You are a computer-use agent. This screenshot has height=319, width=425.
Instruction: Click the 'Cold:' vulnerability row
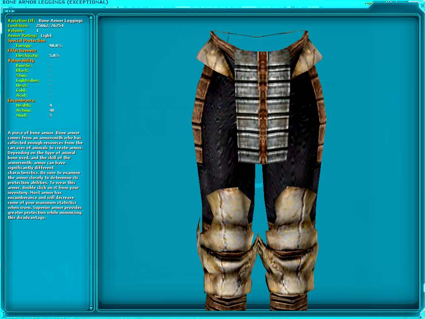pos(33,90)
